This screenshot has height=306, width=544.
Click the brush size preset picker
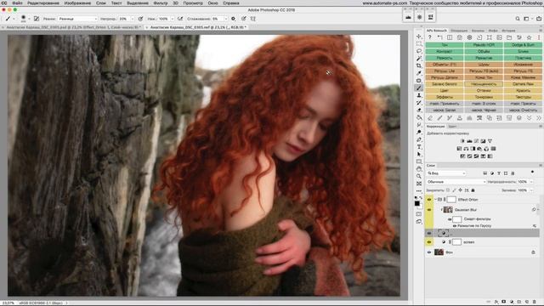25,19
